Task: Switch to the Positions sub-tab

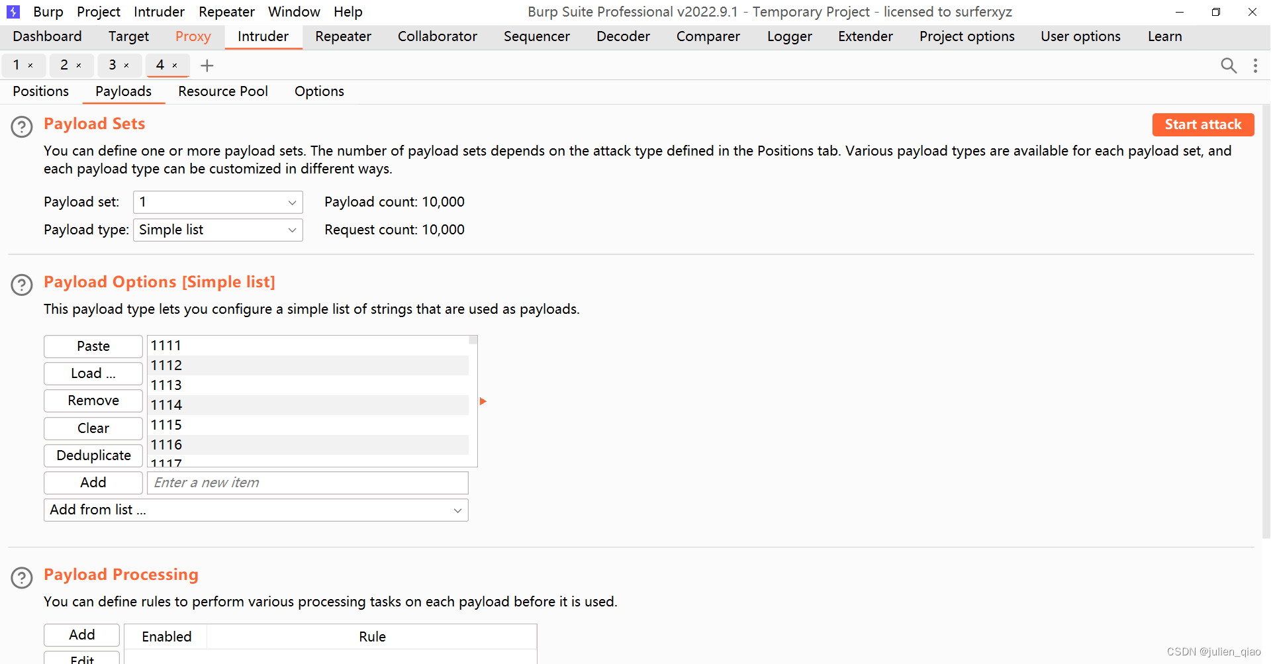Action: 40,91
